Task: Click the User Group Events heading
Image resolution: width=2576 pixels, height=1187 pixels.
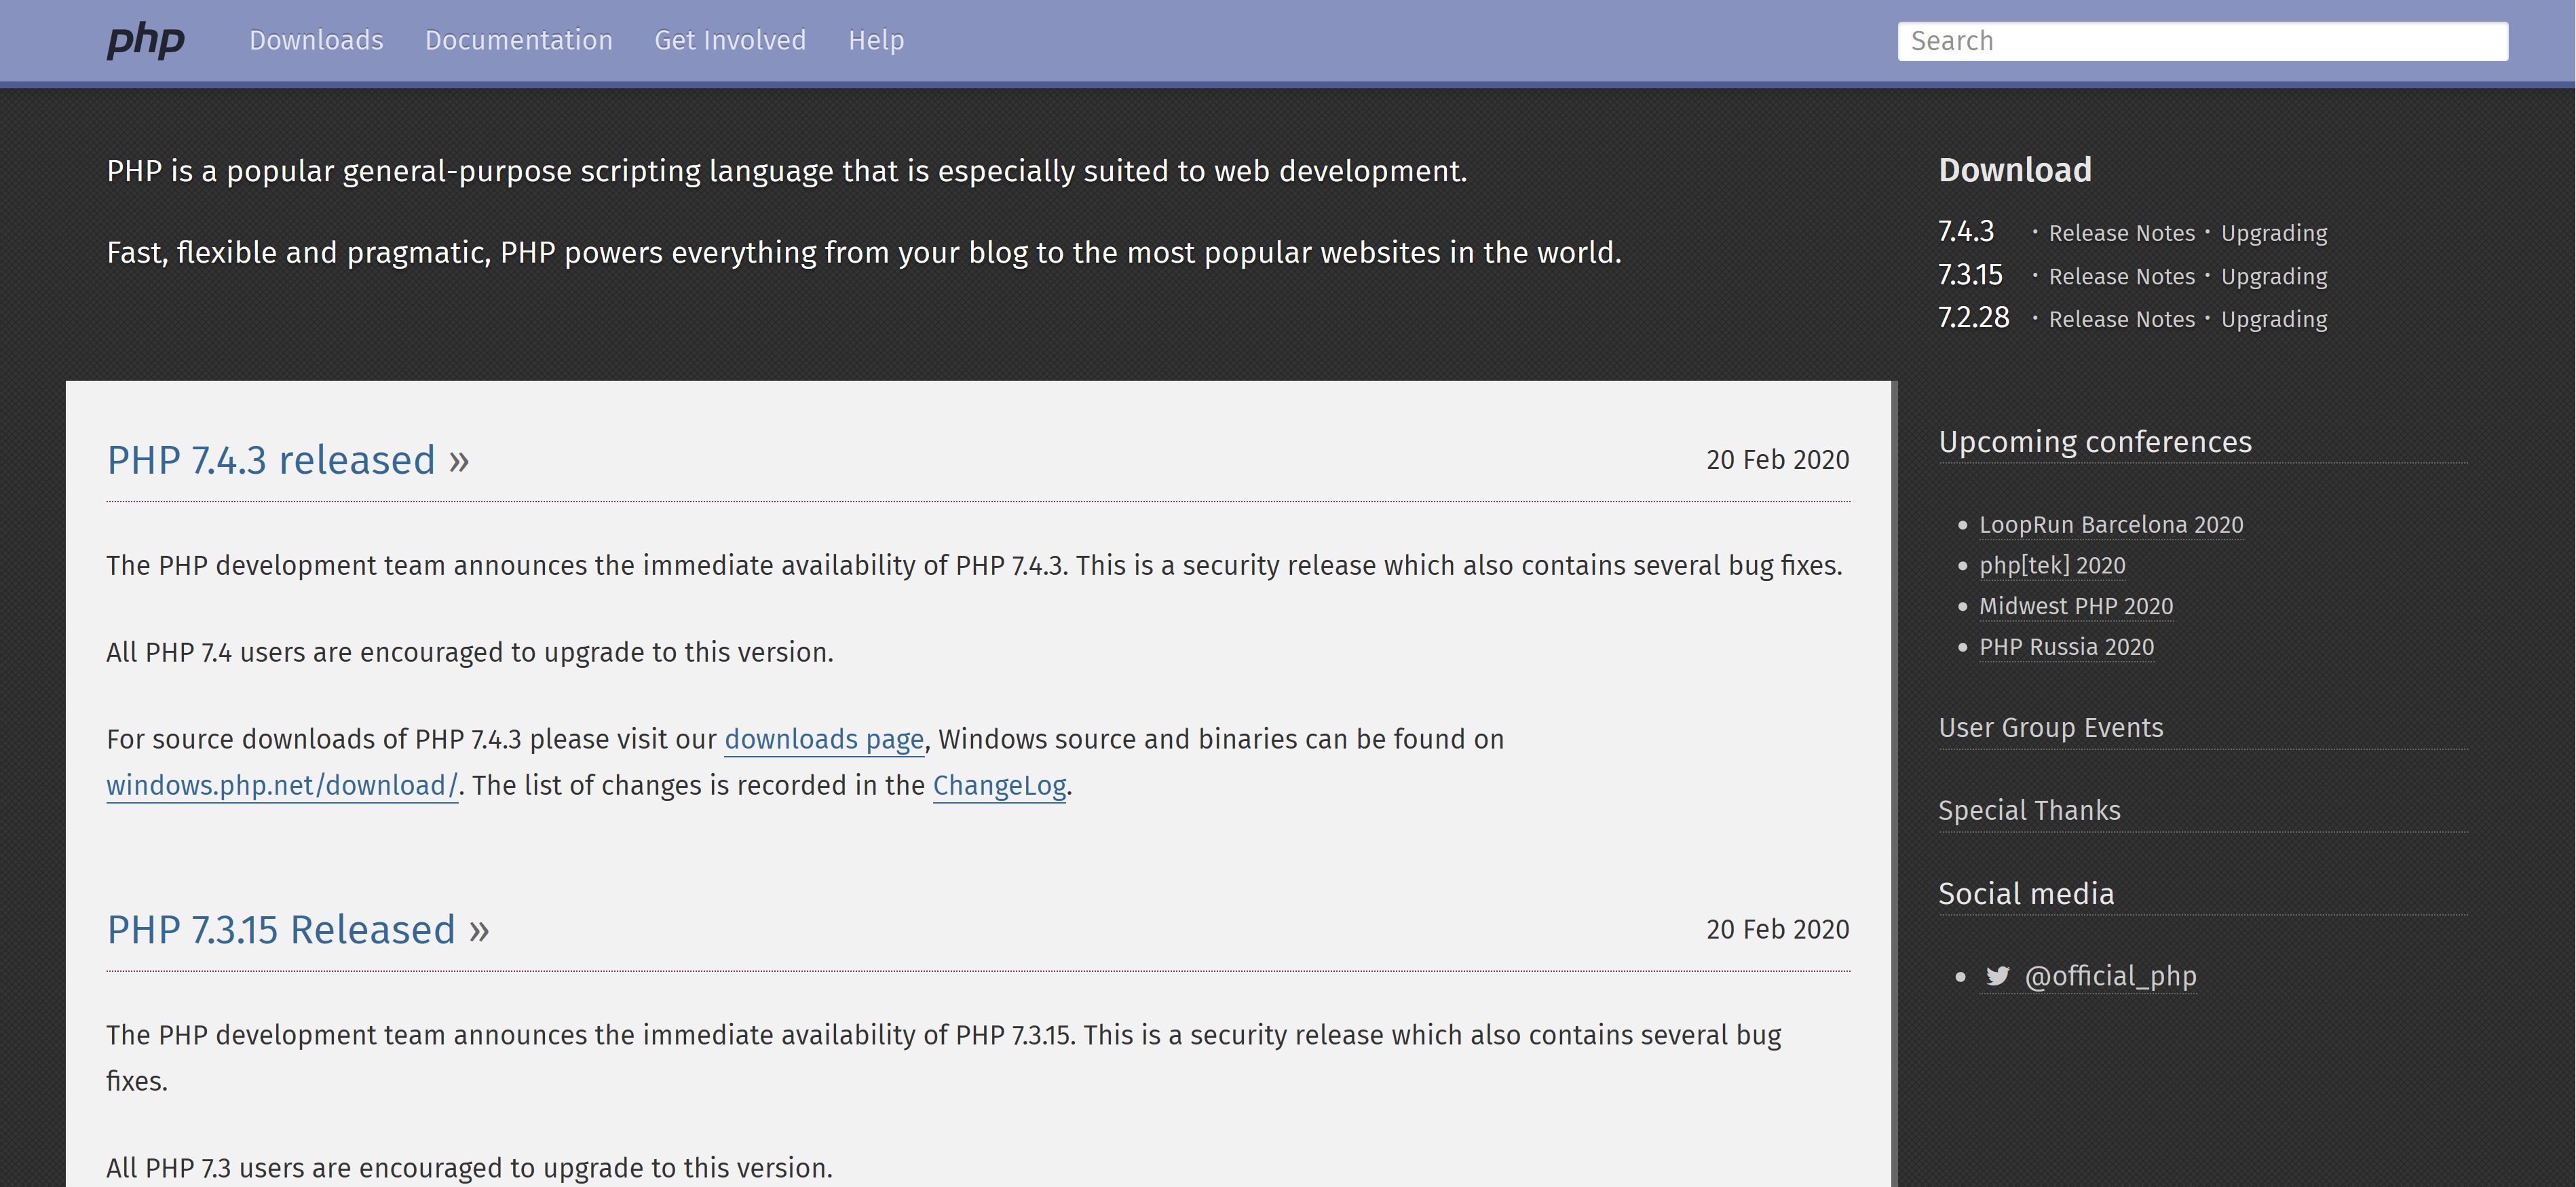Action: click(x=2050, y=728)
